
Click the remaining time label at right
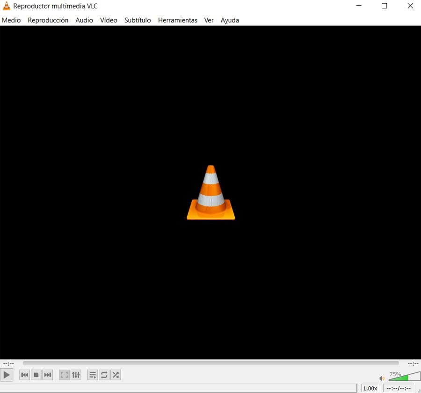pos(413,364)
